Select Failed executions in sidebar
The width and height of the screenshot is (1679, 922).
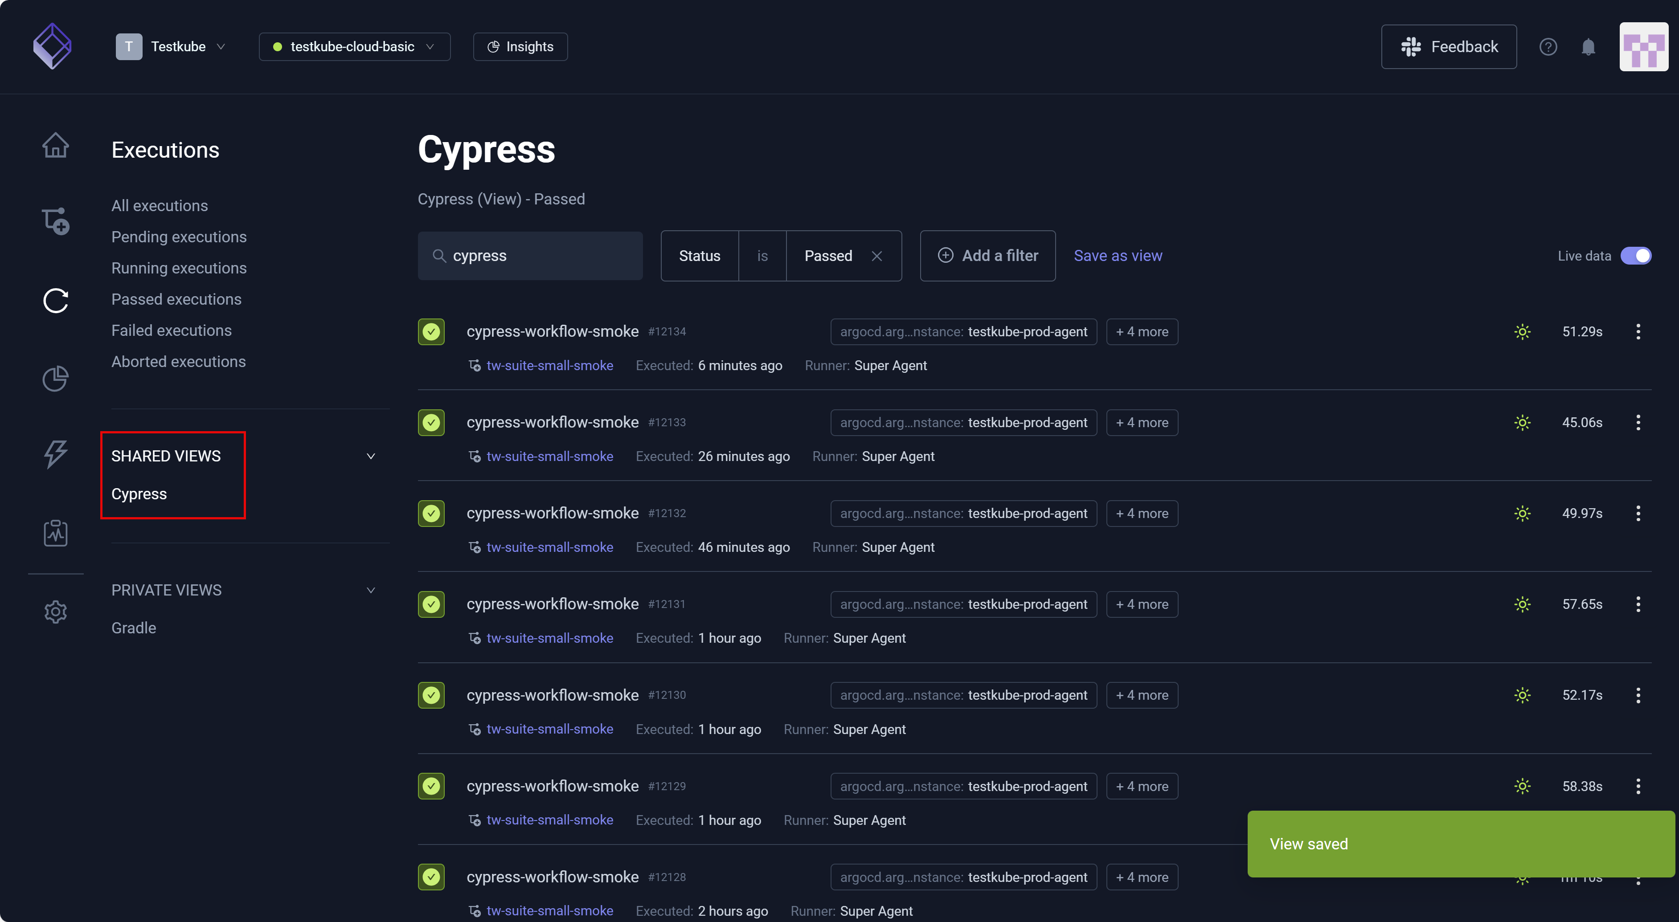[x=171, y=330]
